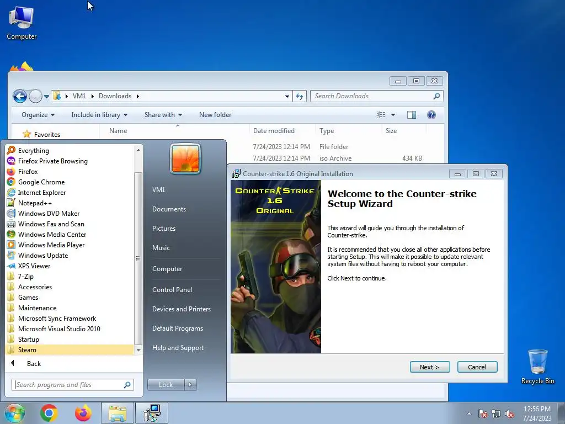Click Next in the Counter-strike Setup Wizard
565x424 pixels.
pyautogui.click(x=429, y=367)
